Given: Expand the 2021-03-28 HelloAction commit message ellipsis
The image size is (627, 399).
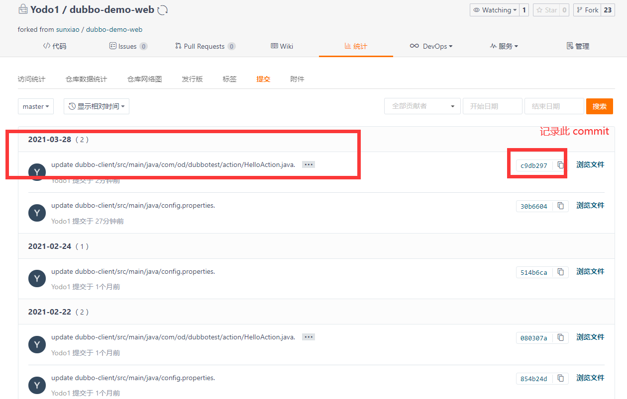Looking at the screenshot, I should click(309, 164).
